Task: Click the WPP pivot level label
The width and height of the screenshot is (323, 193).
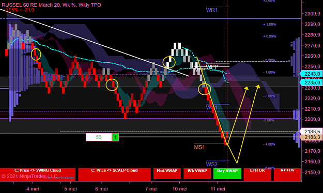Action: (212, 67)
